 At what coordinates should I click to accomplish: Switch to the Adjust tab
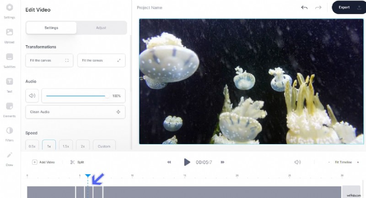[x=101, y=28]
